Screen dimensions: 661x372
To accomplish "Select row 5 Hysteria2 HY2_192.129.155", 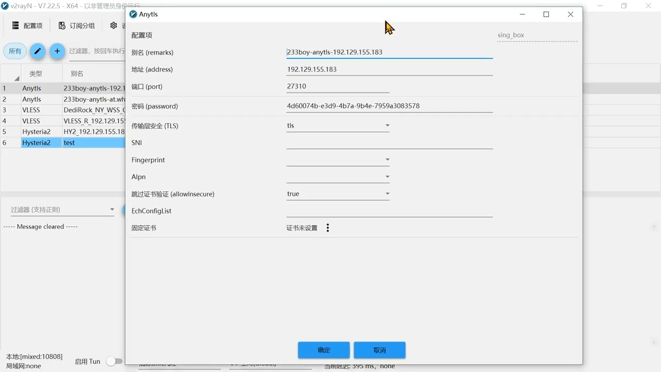I will coord(62,132).
